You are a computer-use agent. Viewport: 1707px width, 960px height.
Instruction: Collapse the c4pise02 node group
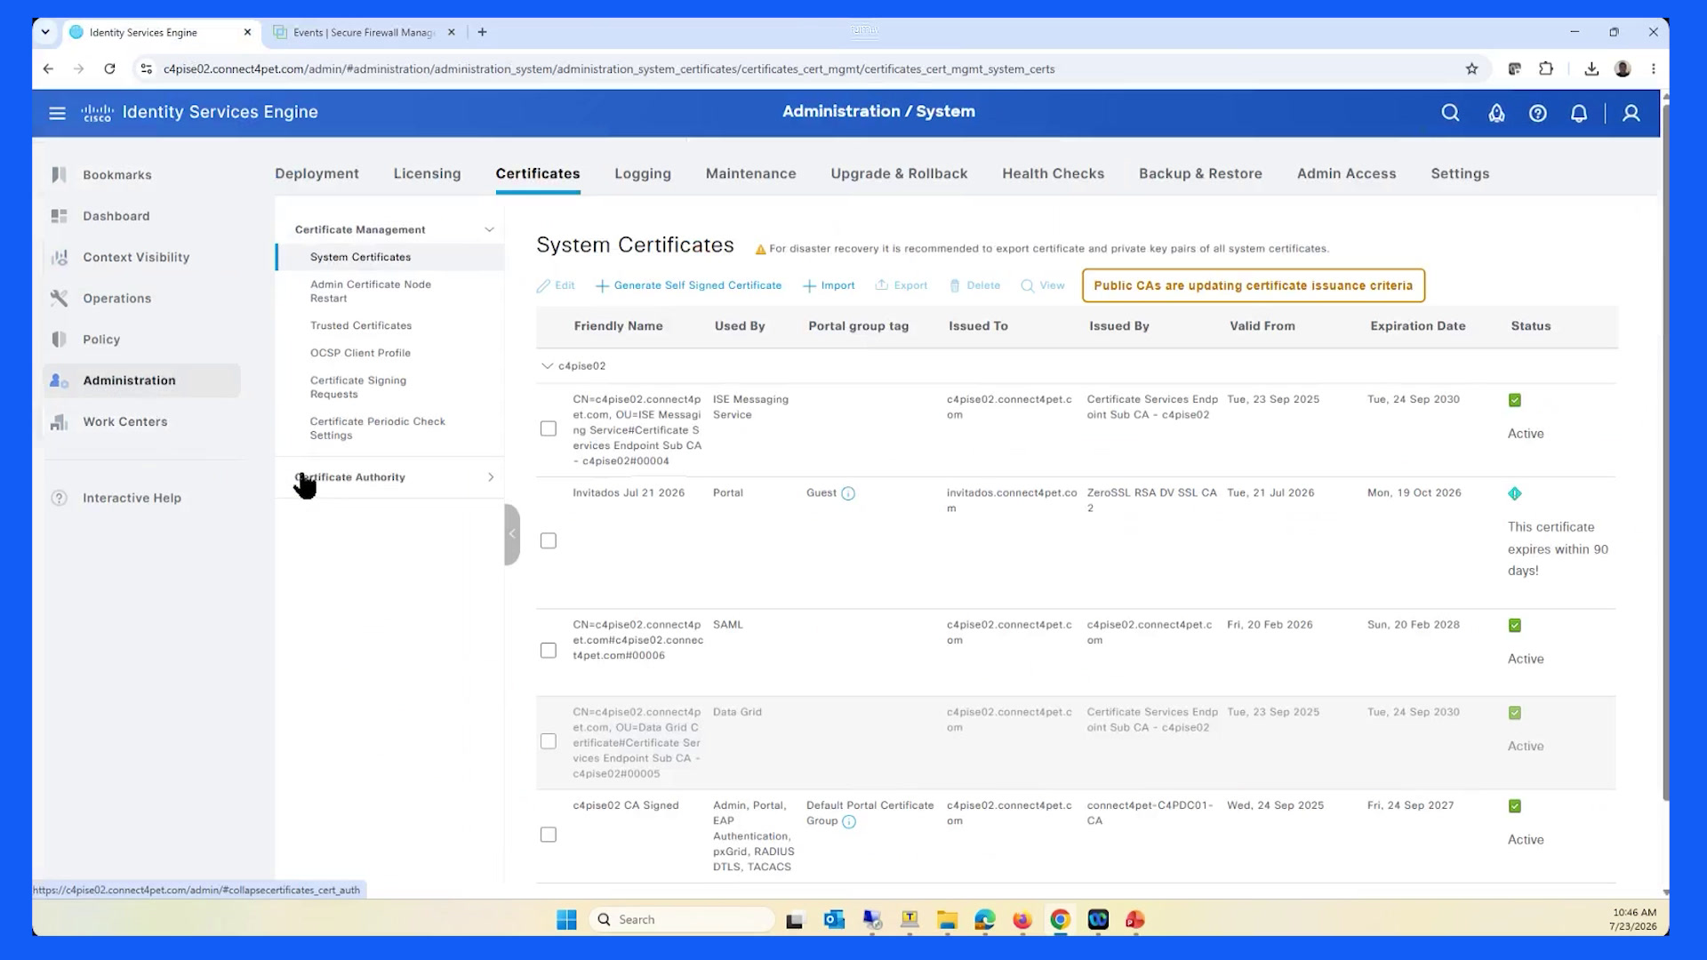(547, 366)
